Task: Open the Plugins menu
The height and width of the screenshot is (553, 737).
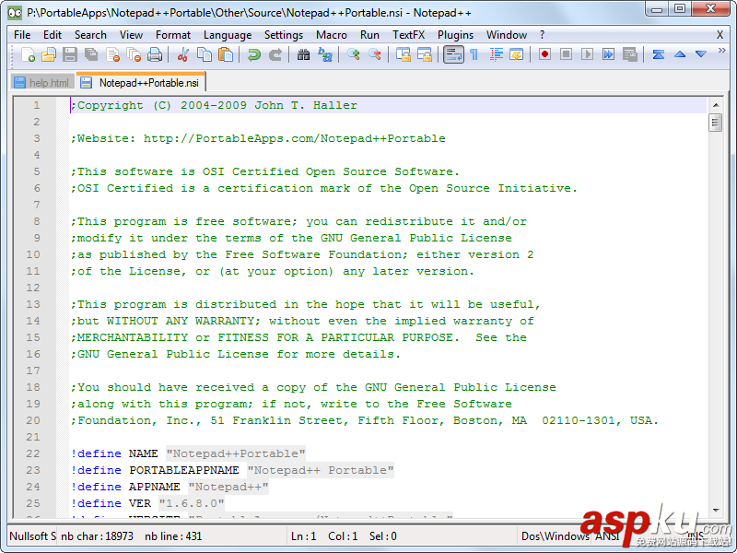Action: point(455,35)
